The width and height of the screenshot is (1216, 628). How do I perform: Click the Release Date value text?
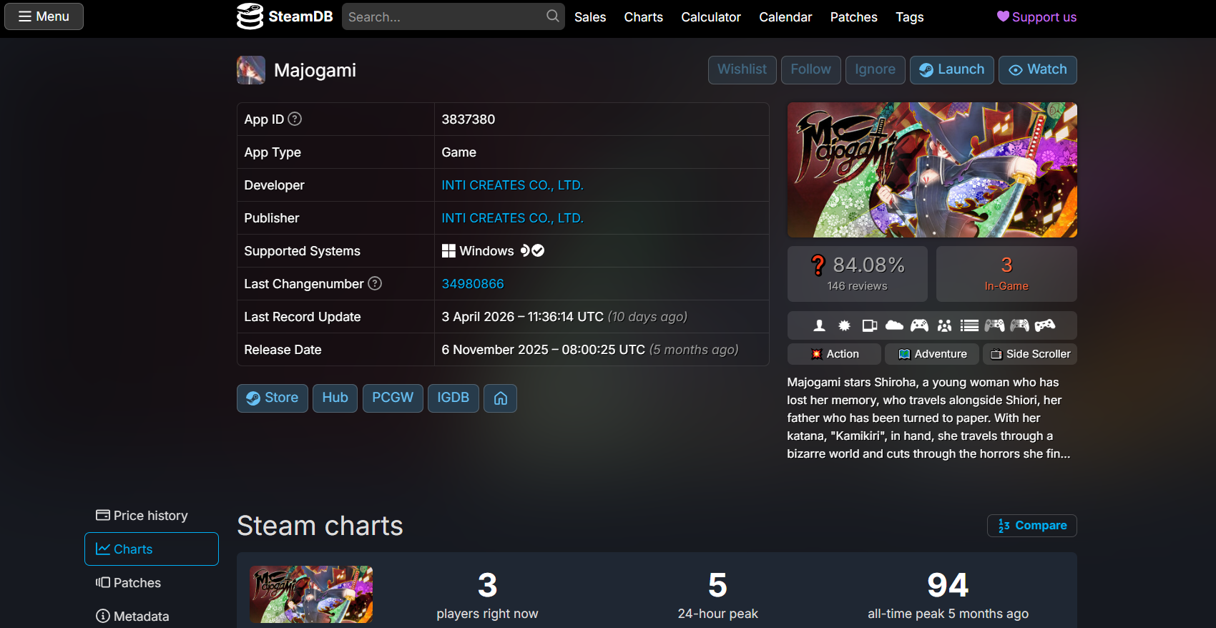click(590, 350)
